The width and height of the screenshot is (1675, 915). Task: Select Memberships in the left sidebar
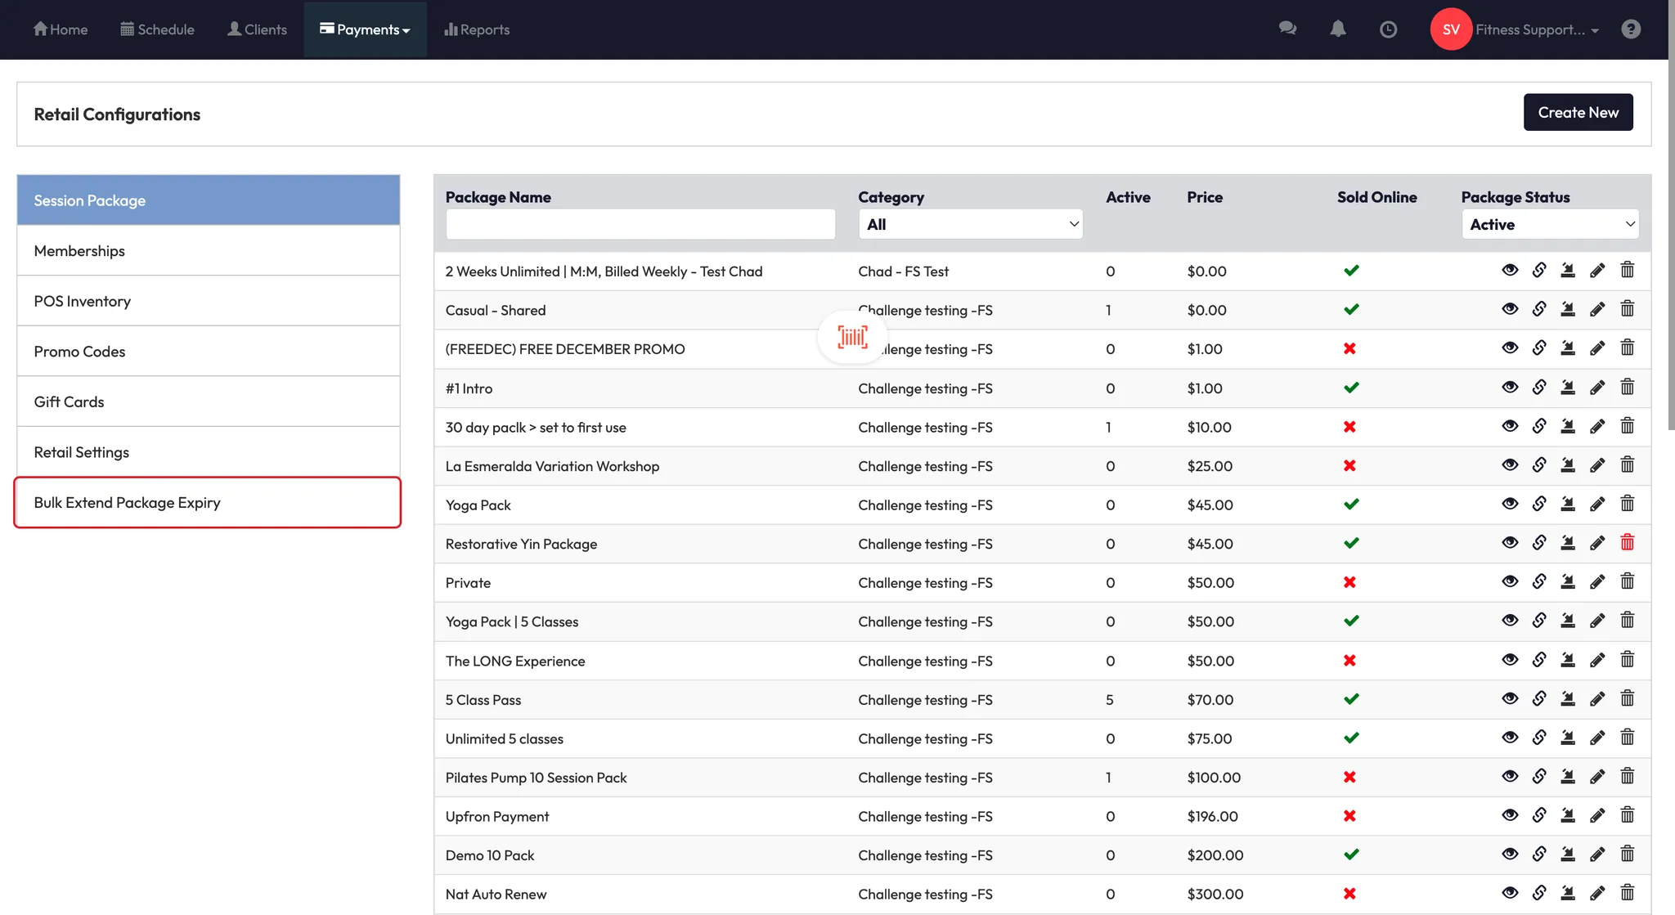click(x=208, y=251)
